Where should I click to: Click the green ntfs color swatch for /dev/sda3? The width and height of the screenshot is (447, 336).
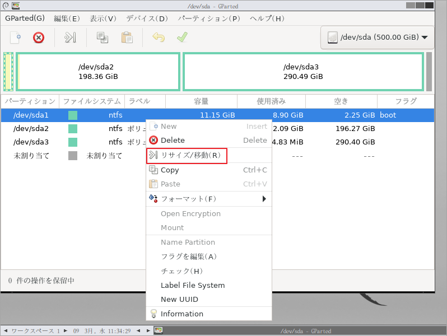73,142
